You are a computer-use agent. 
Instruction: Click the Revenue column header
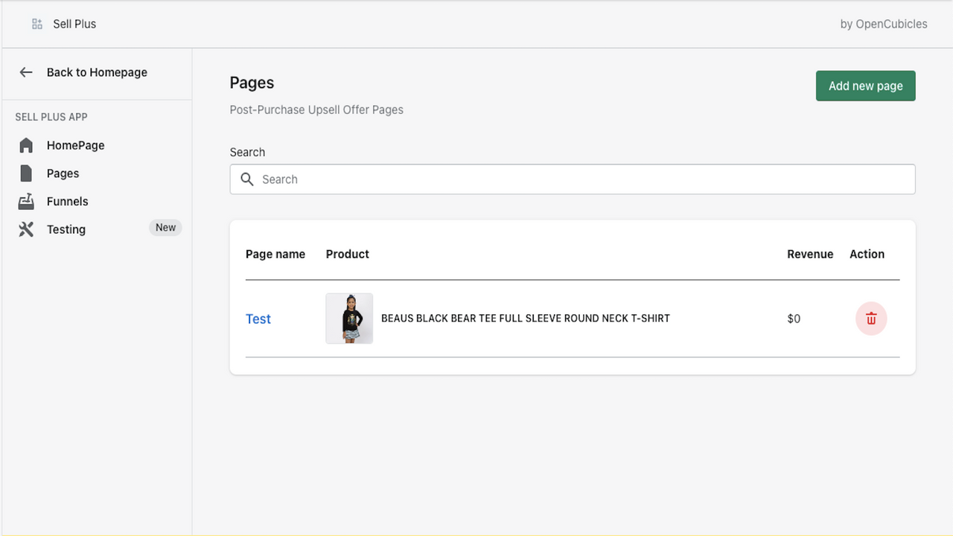pyautogui.click(x=809, y=254)
